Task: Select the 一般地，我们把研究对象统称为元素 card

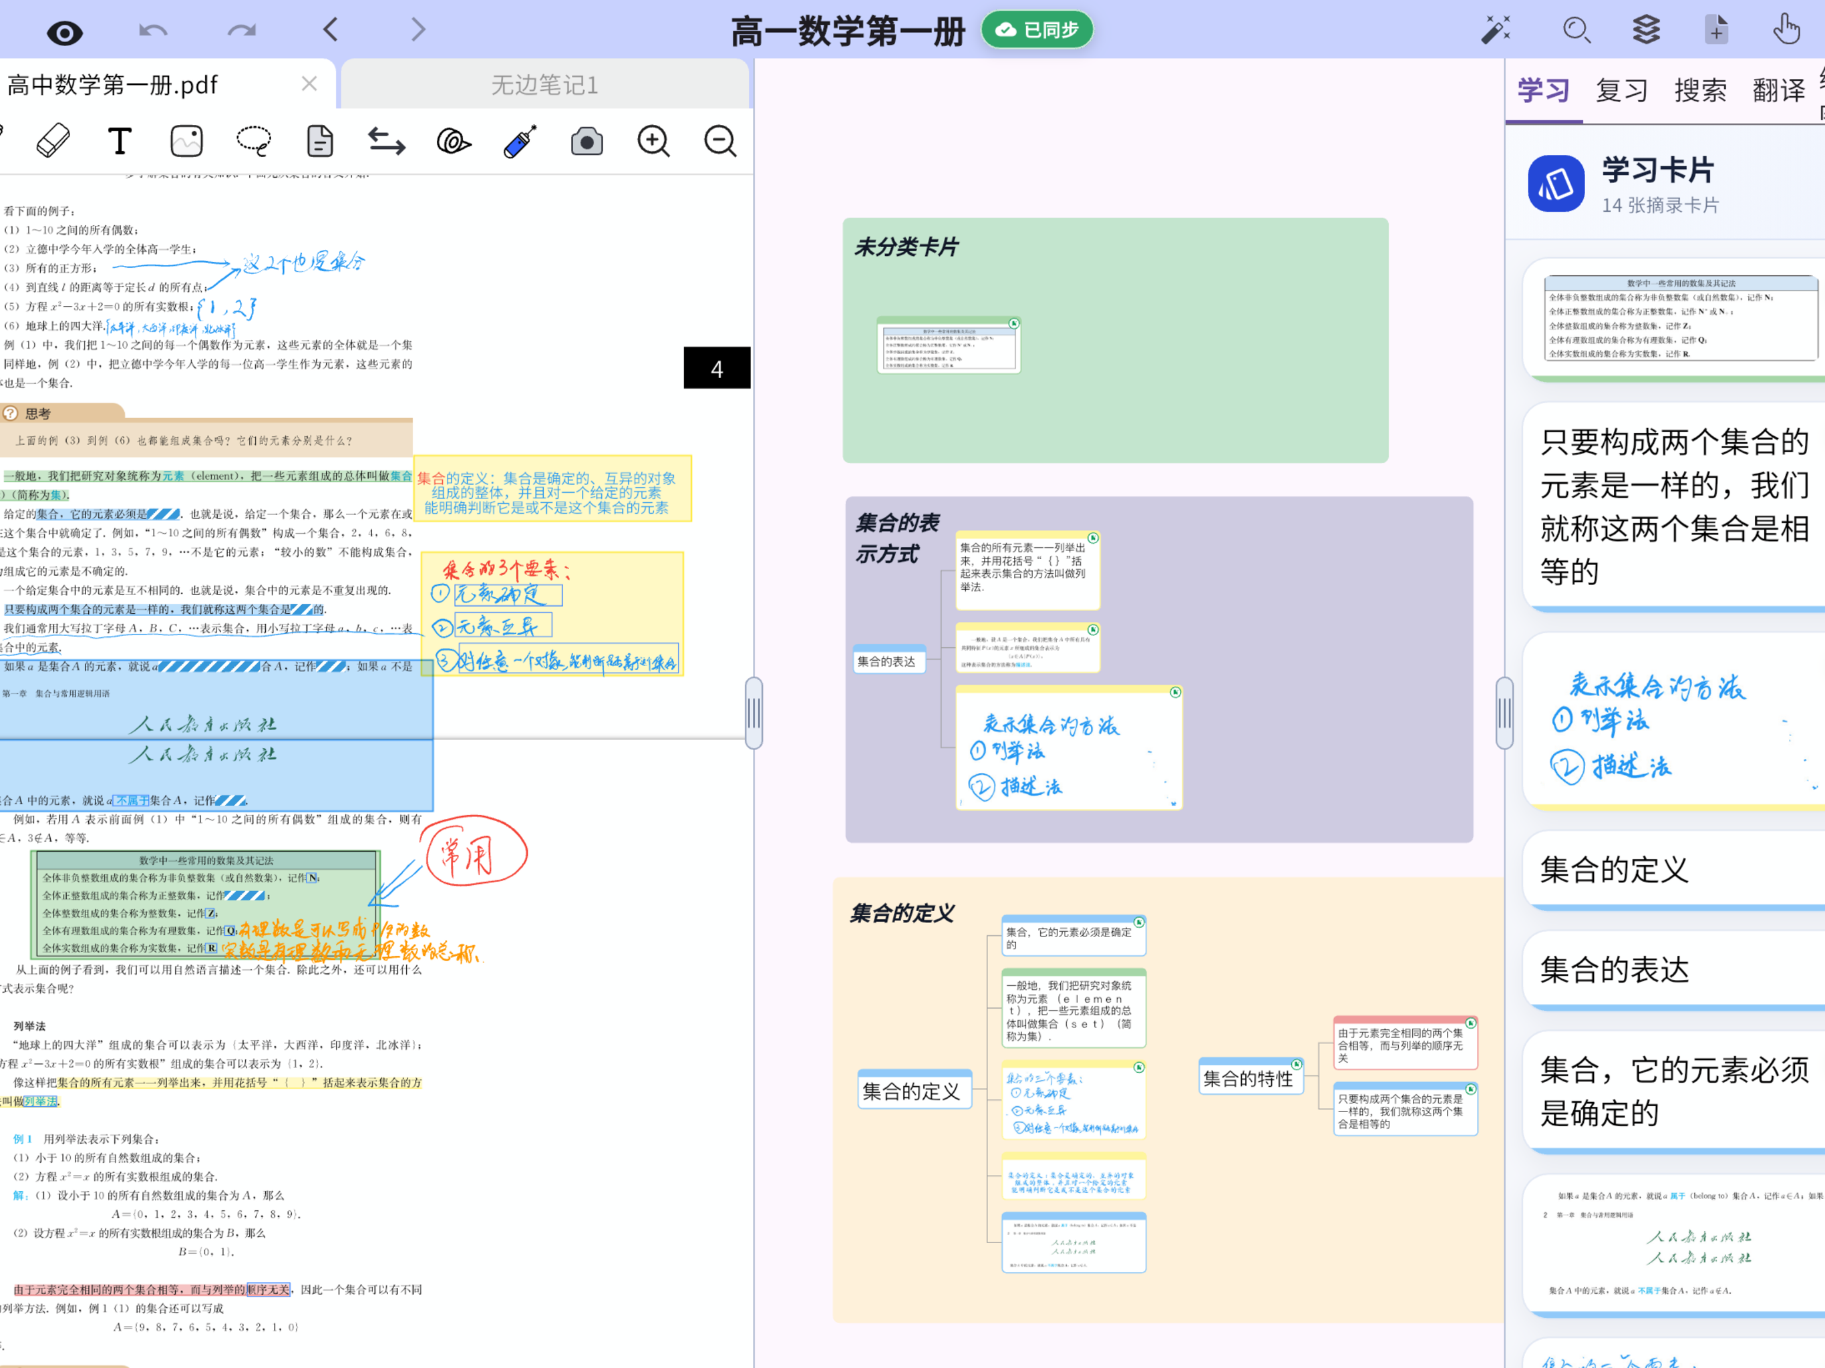Action: (x=1073, y=1008)
